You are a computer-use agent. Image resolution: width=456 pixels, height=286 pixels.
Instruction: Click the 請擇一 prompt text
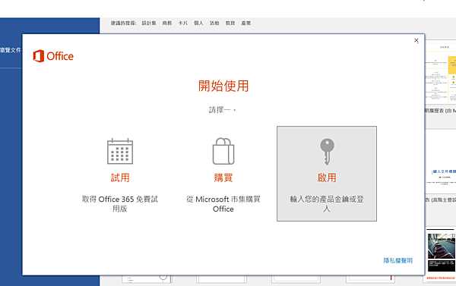[223, 110]
